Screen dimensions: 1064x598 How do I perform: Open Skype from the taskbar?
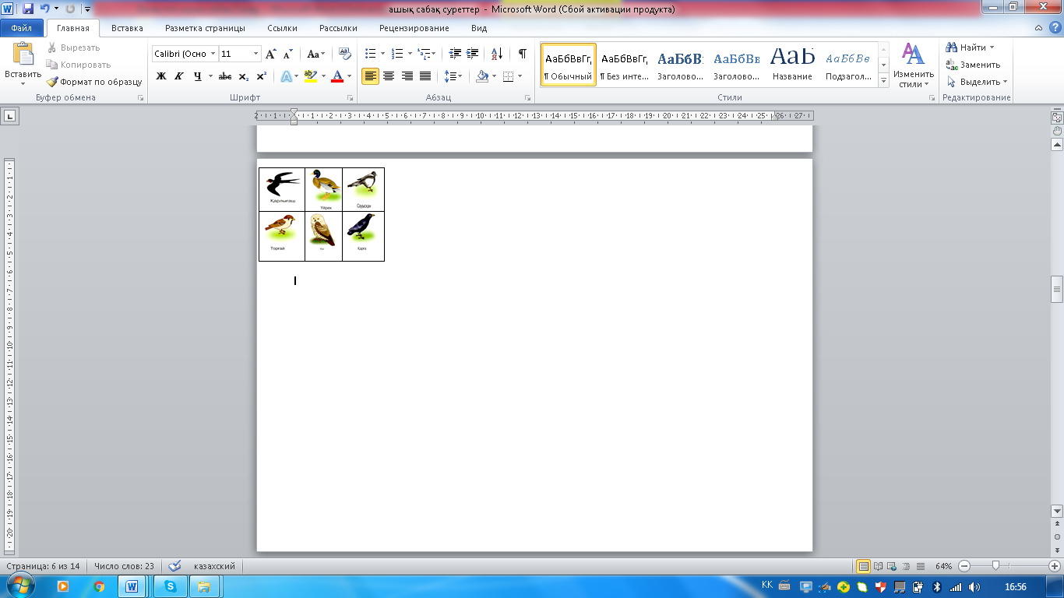pyautogui.click(x=171, y=586)
